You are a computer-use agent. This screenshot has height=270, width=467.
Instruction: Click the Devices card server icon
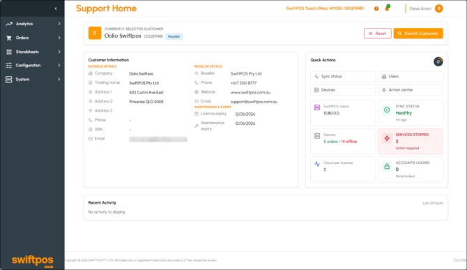(x=317, y=136)
